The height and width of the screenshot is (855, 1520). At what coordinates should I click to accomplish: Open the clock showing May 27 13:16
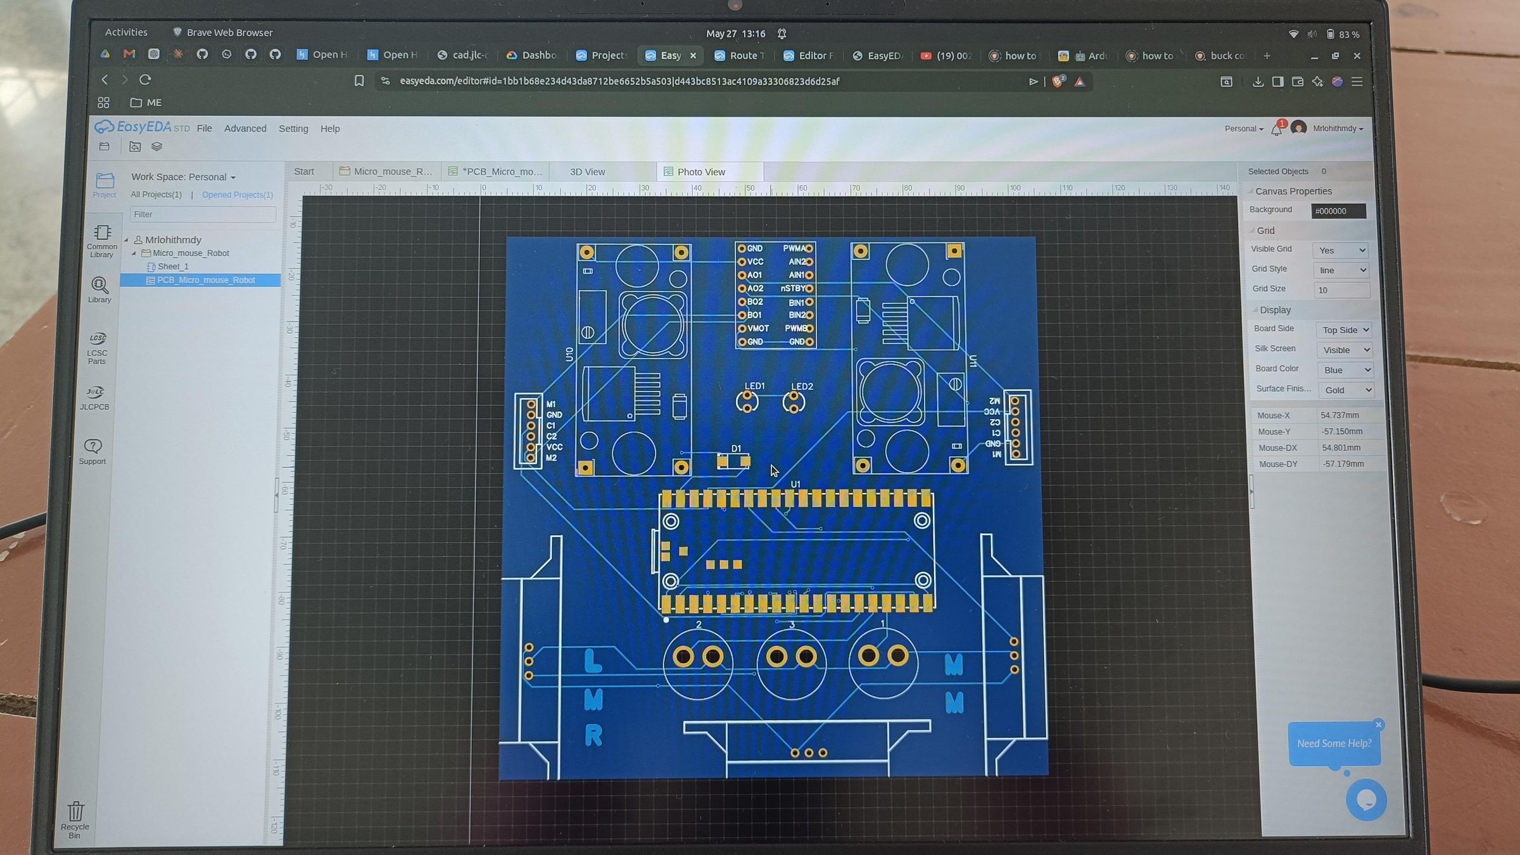[x=735, y=34]
